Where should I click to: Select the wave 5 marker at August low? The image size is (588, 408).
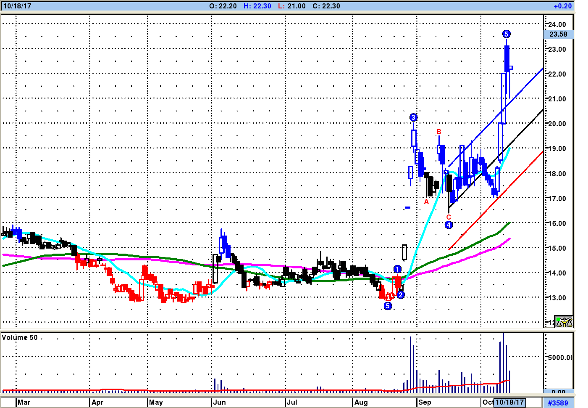[x=388, y=306]
